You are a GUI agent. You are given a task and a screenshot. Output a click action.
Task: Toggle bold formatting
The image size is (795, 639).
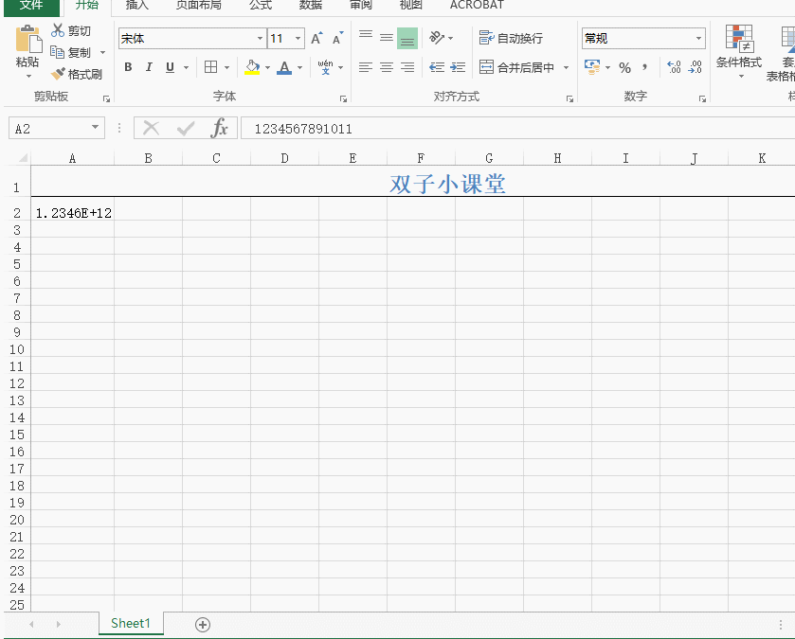(x=127, y=67)
